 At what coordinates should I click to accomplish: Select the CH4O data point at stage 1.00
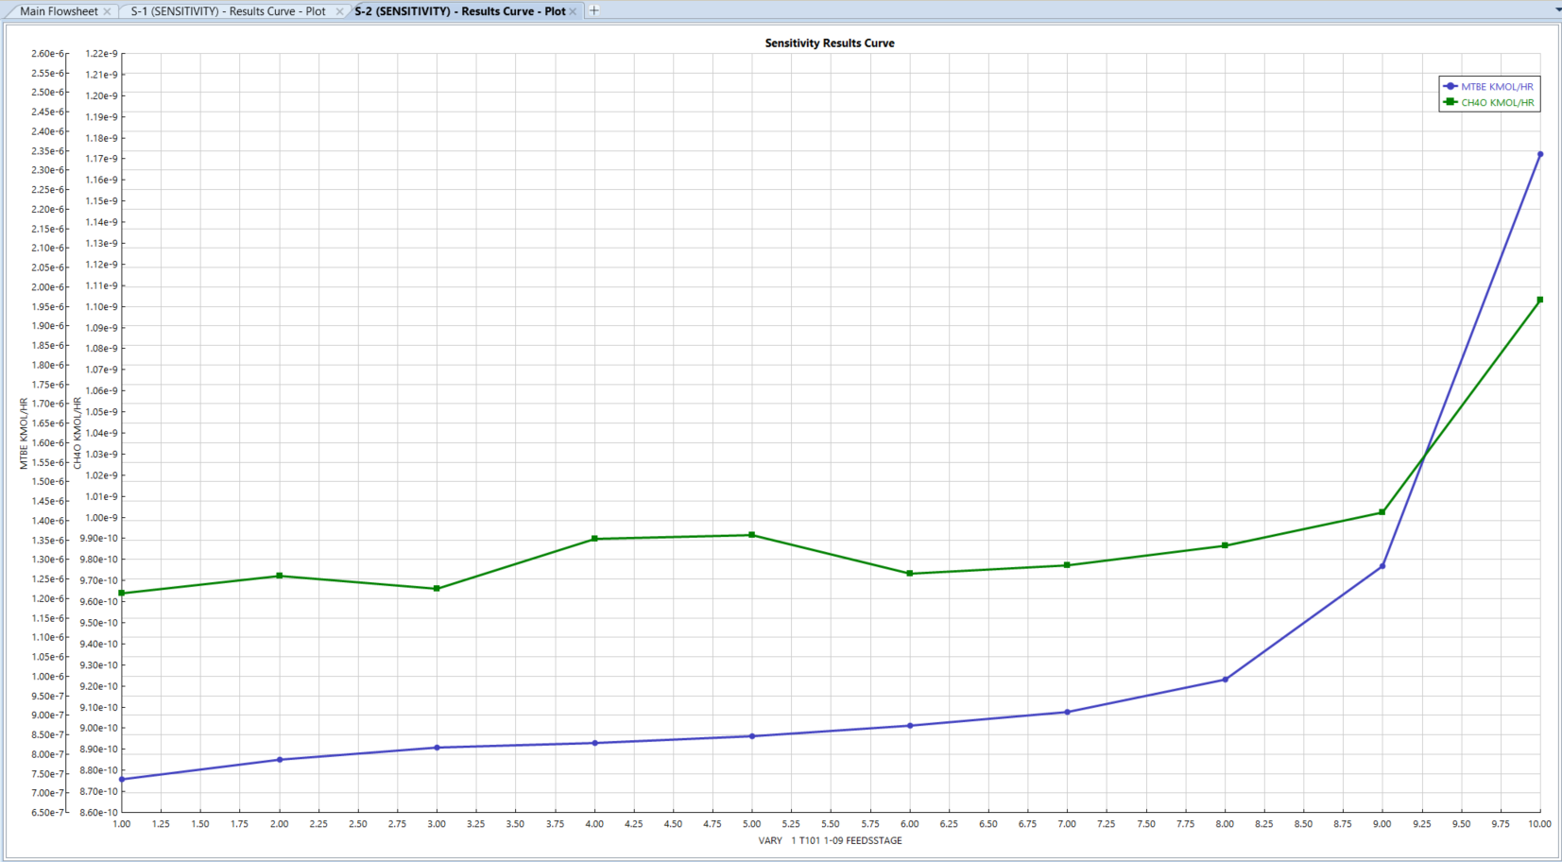pos(122,593)
